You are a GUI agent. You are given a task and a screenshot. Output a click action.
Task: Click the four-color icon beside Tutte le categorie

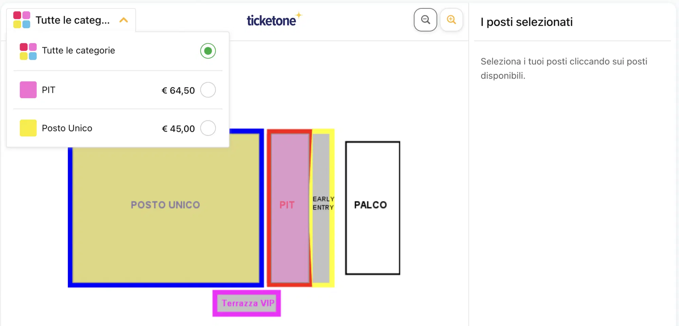coord(28,51)
